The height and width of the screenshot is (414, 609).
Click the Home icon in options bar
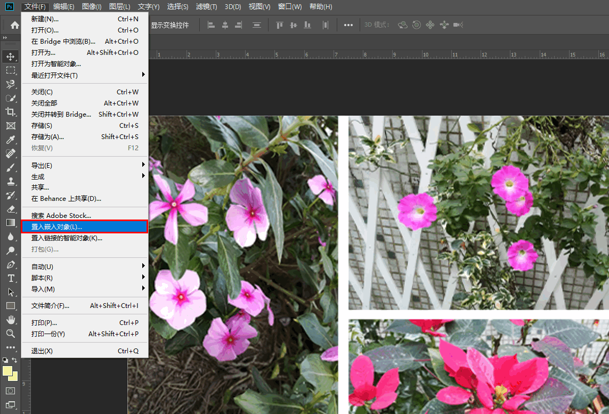15,25
